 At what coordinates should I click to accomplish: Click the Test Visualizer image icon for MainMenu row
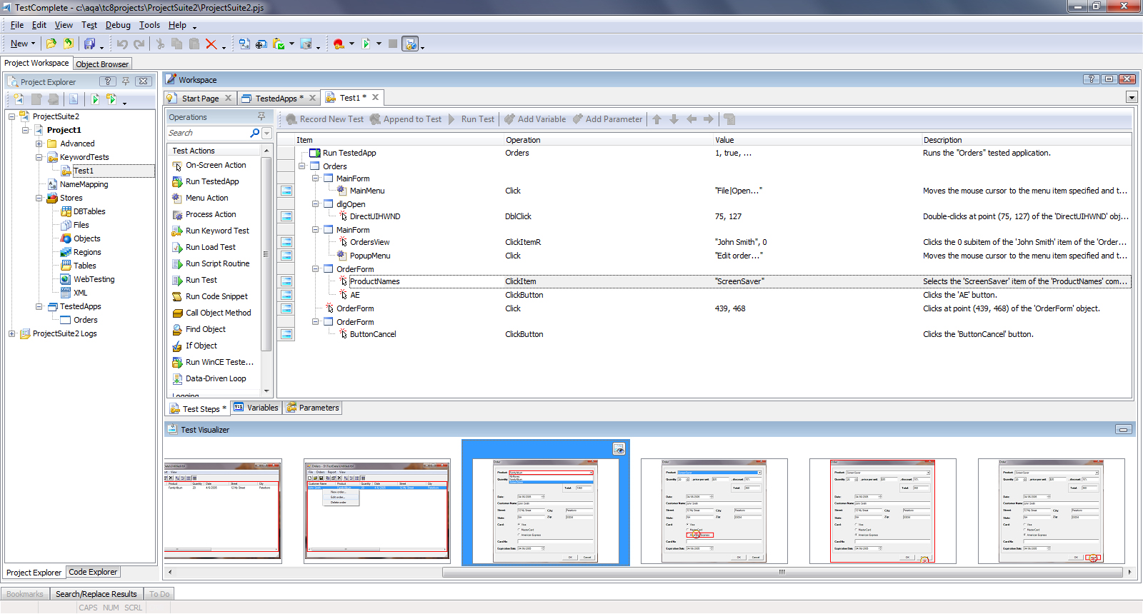[x=286, y=191]
